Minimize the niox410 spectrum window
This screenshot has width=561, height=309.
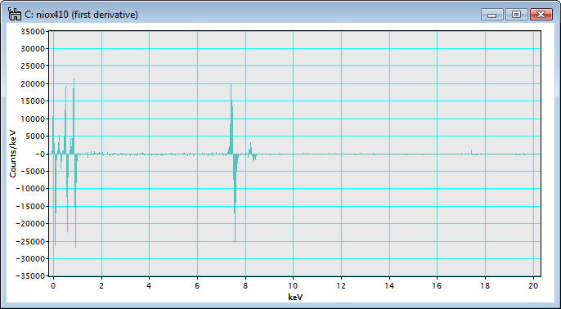tap(492, 15)
